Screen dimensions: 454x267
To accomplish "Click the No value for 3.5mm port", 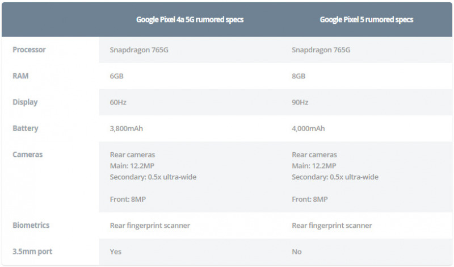I will pyautogui.click(x=296, y=252).
